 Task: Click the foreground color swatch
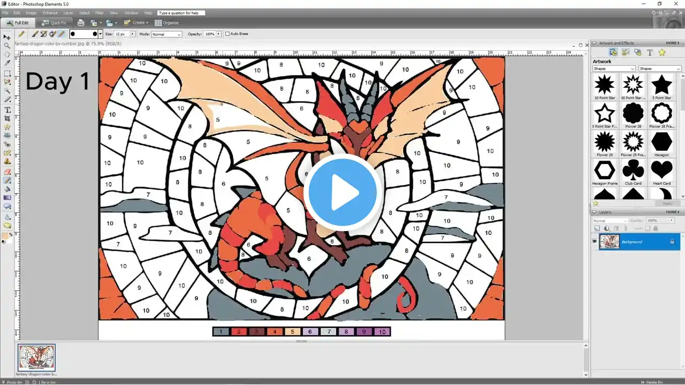[6, 236]
